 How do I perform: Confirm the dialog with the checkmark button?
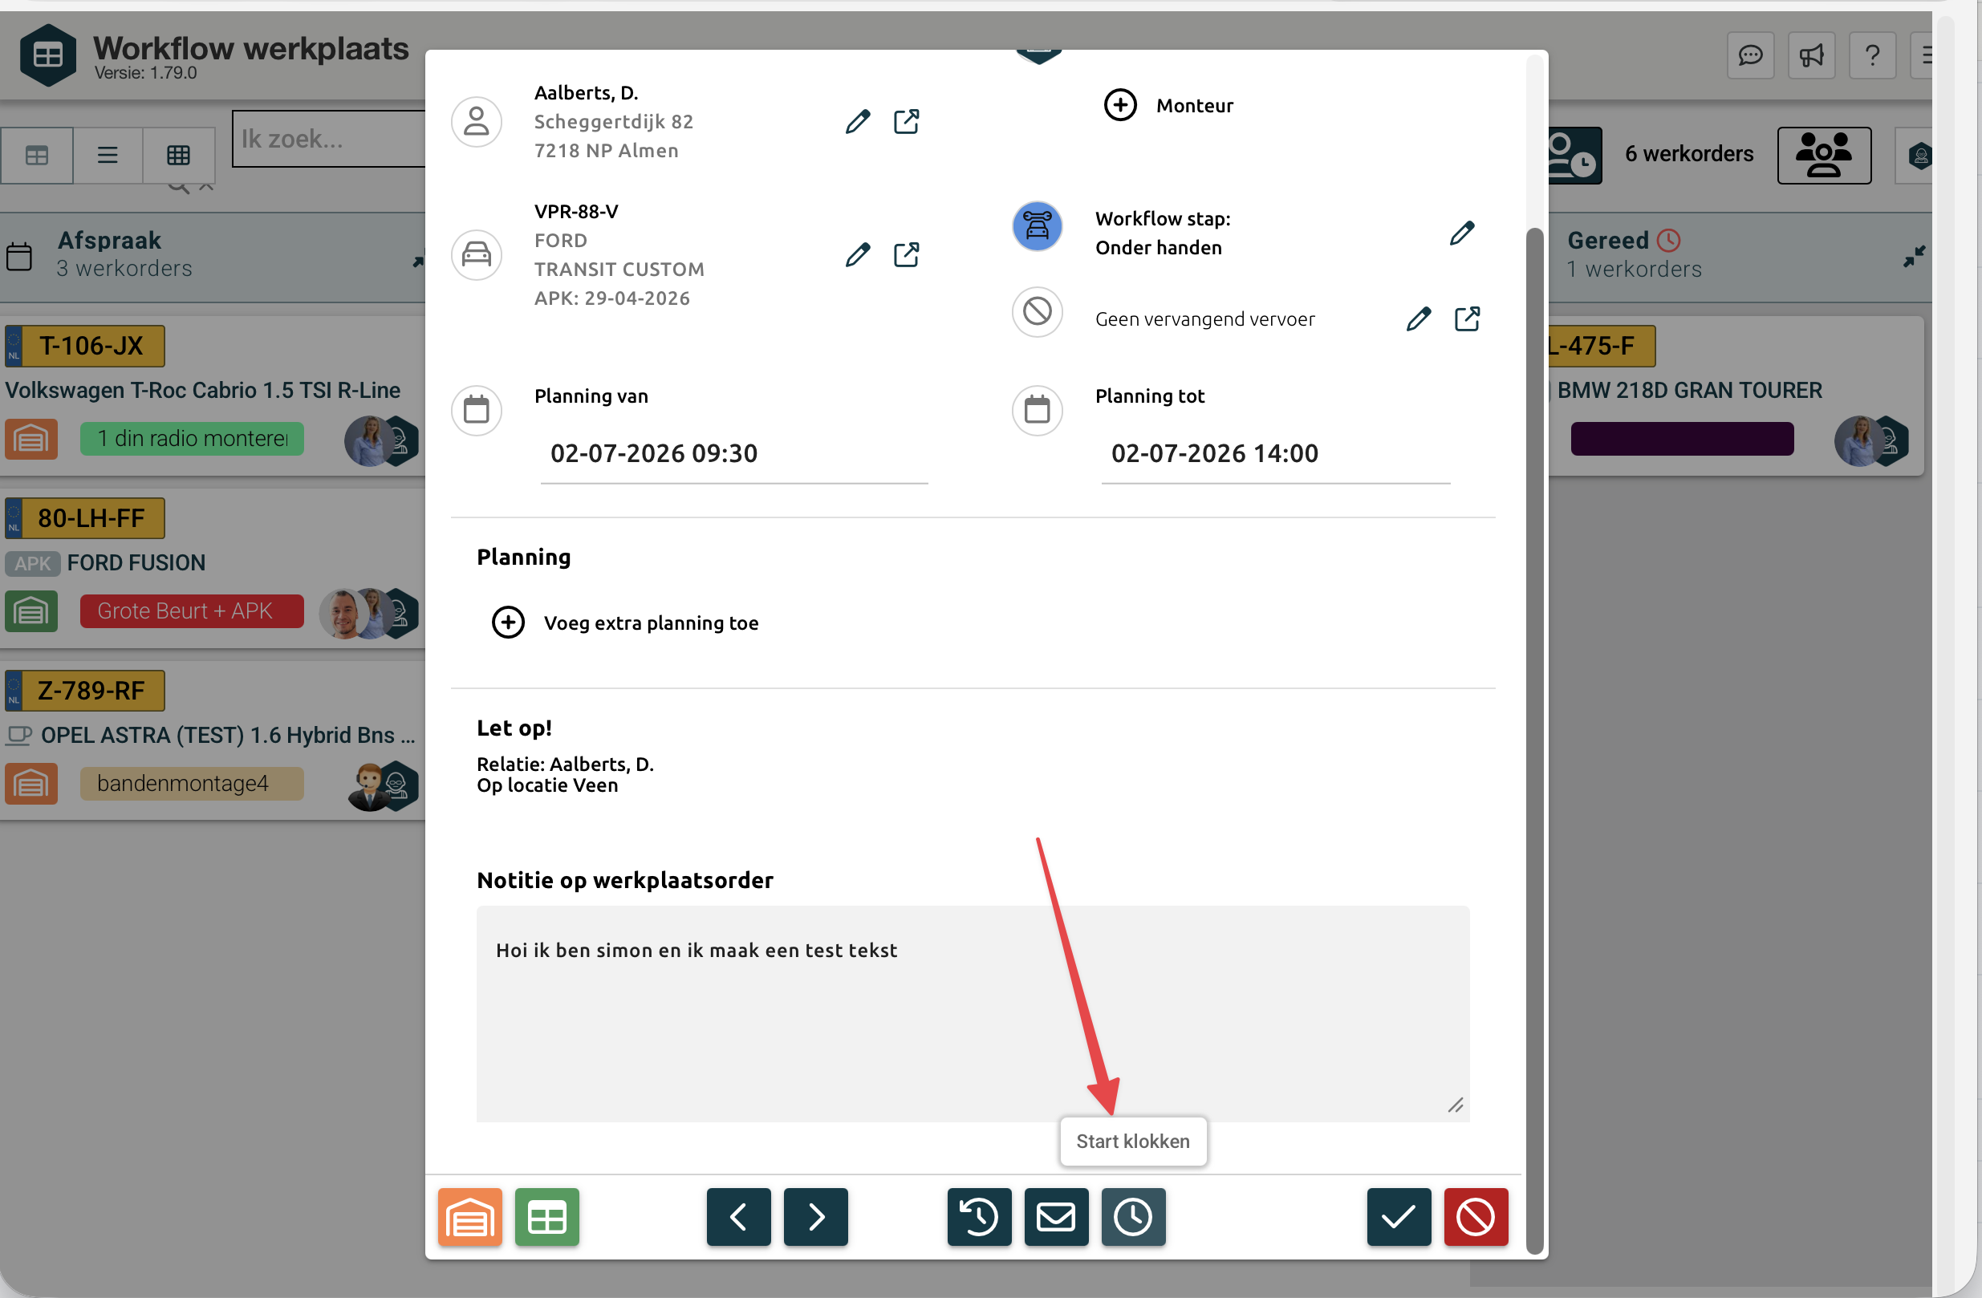[x=1399, y=1216]
